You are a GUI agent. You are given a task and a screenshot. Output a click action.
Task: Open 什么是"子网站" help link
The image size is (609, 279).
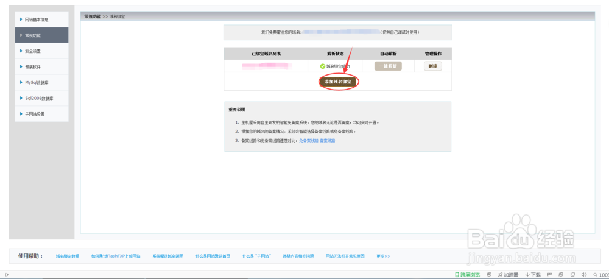[x=256, y=256]
